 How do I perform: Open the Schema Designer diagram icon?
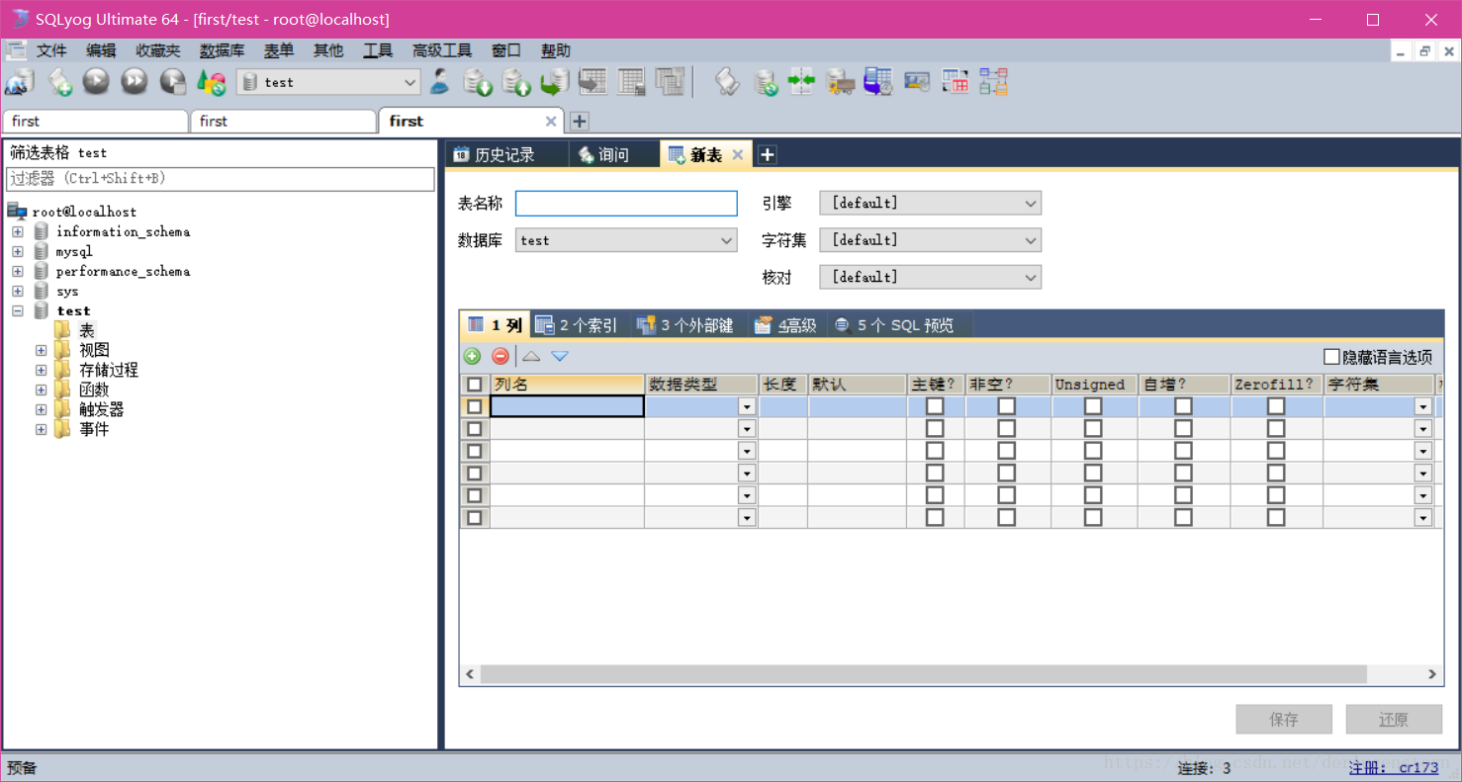click(x=993, y=82)
